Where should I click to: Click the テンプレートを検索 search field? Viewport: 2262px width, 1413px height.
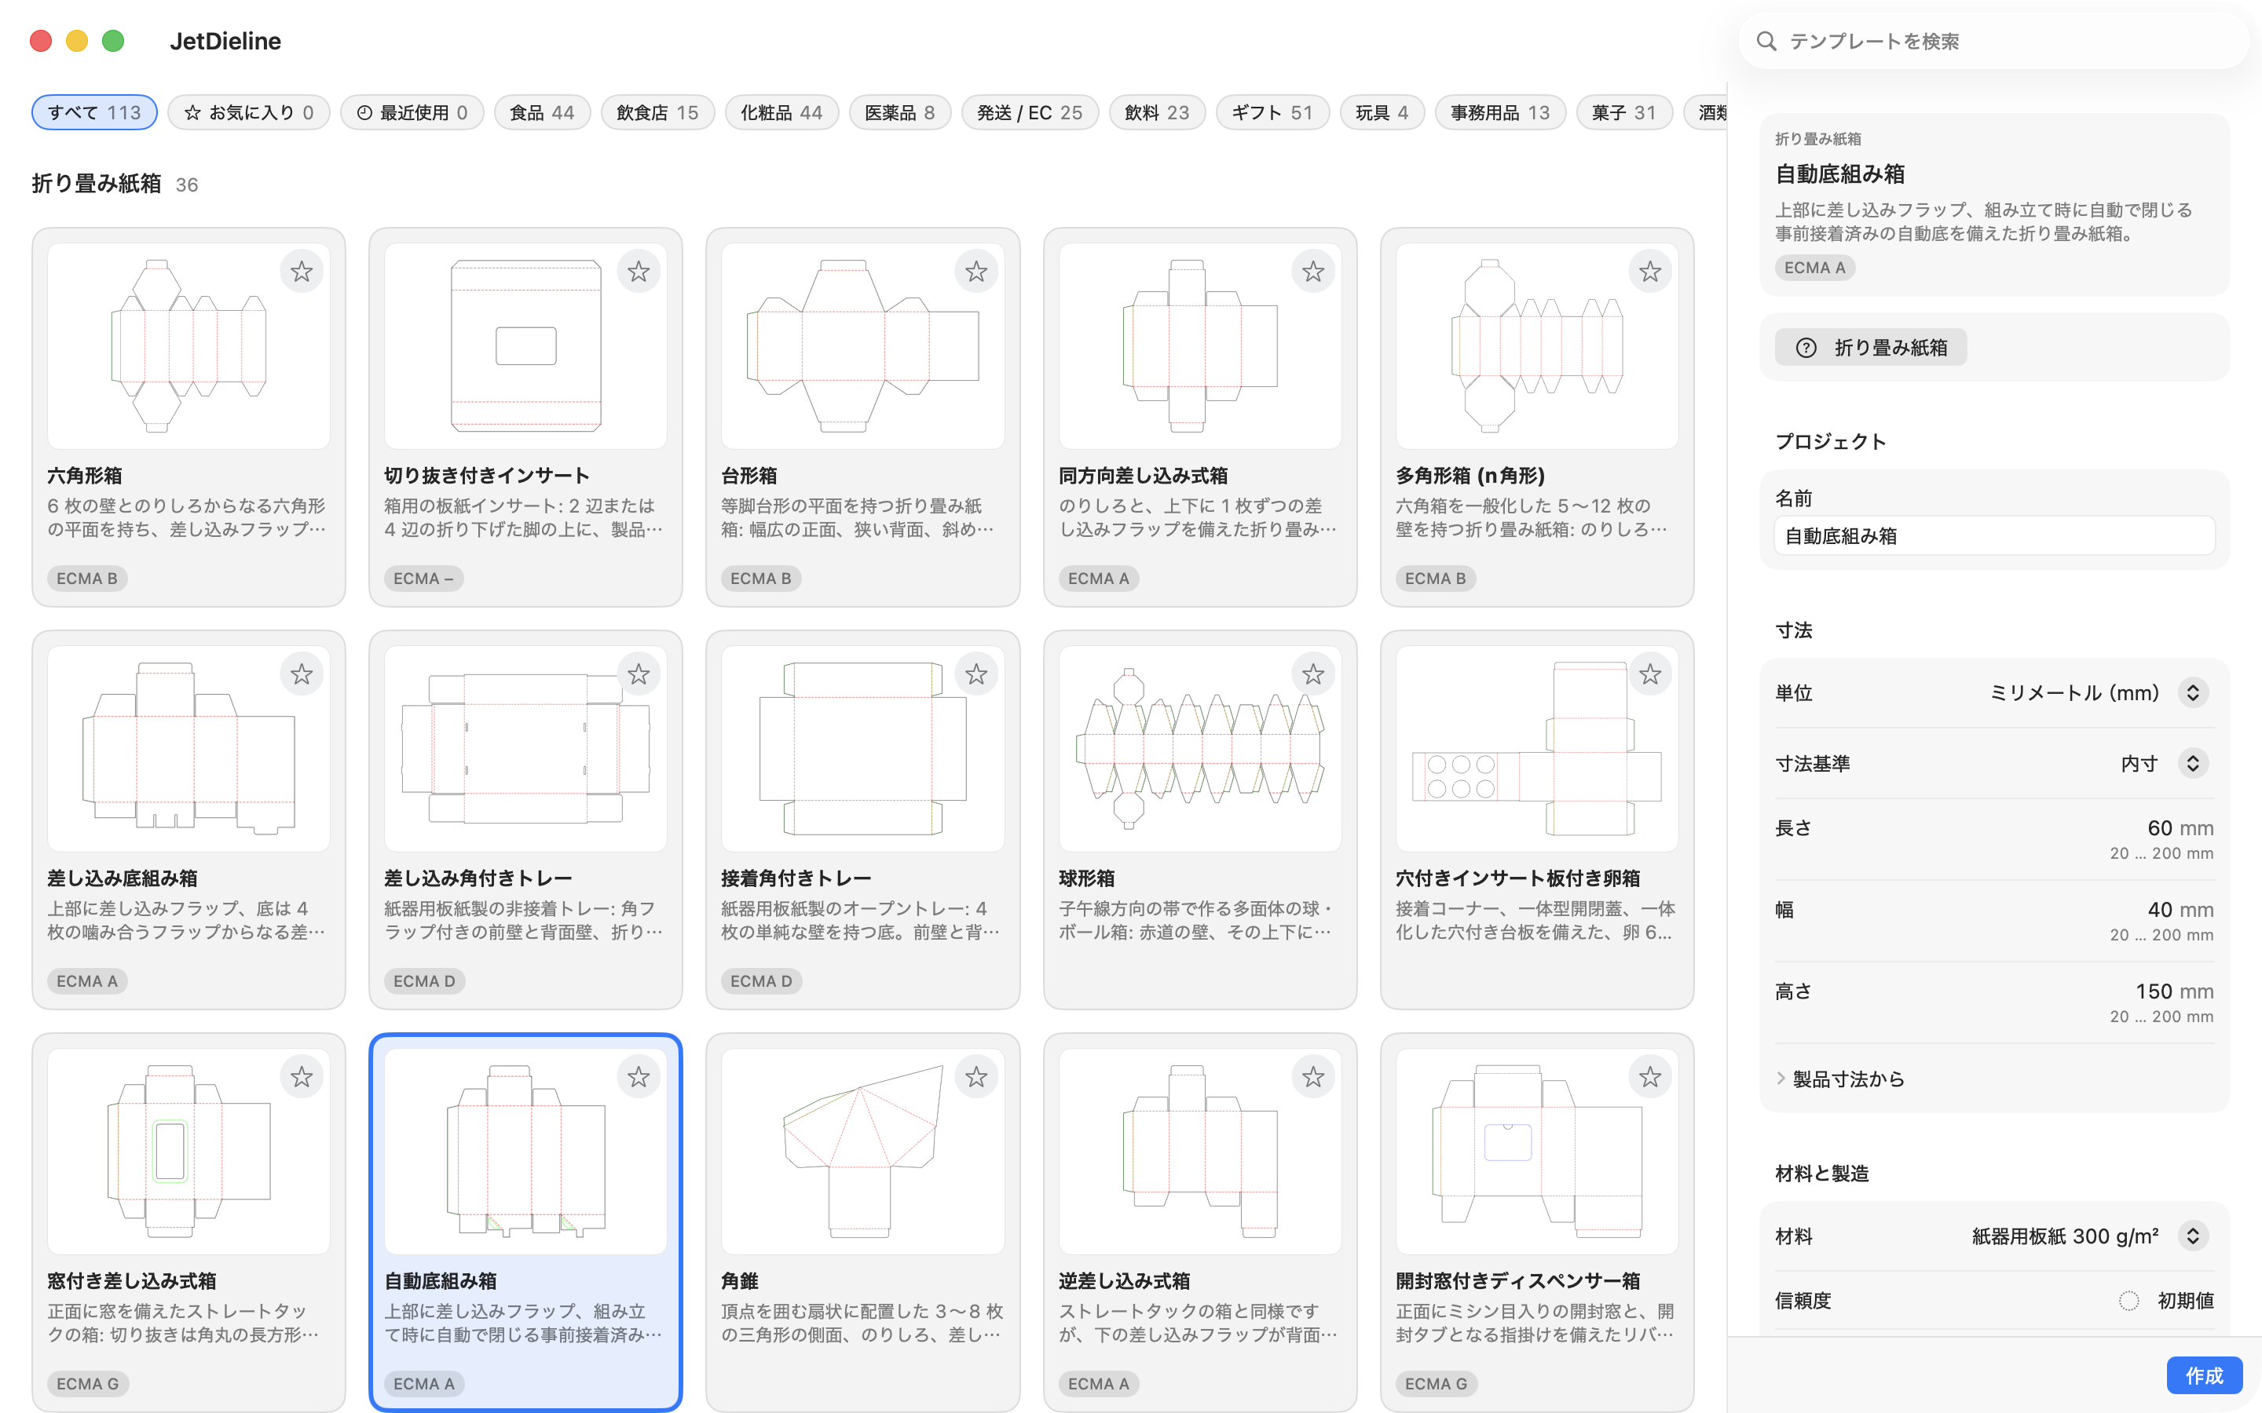tap(1993, 41)
